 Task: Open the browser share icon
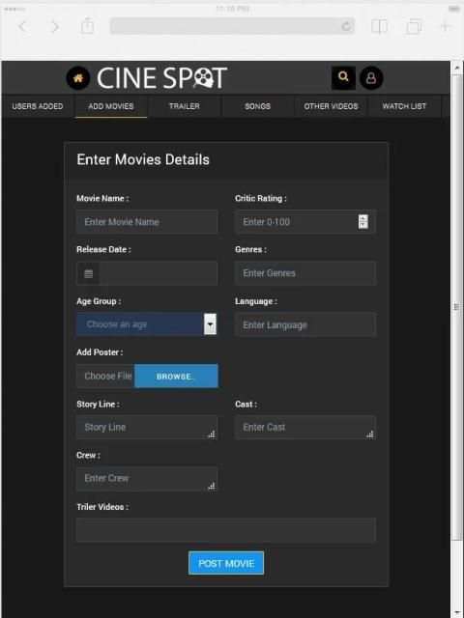pos(87,26)
